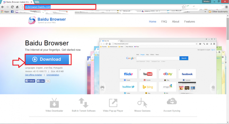
Task: Open a new tab next to Baidu tab
Action: pos(37,2)
